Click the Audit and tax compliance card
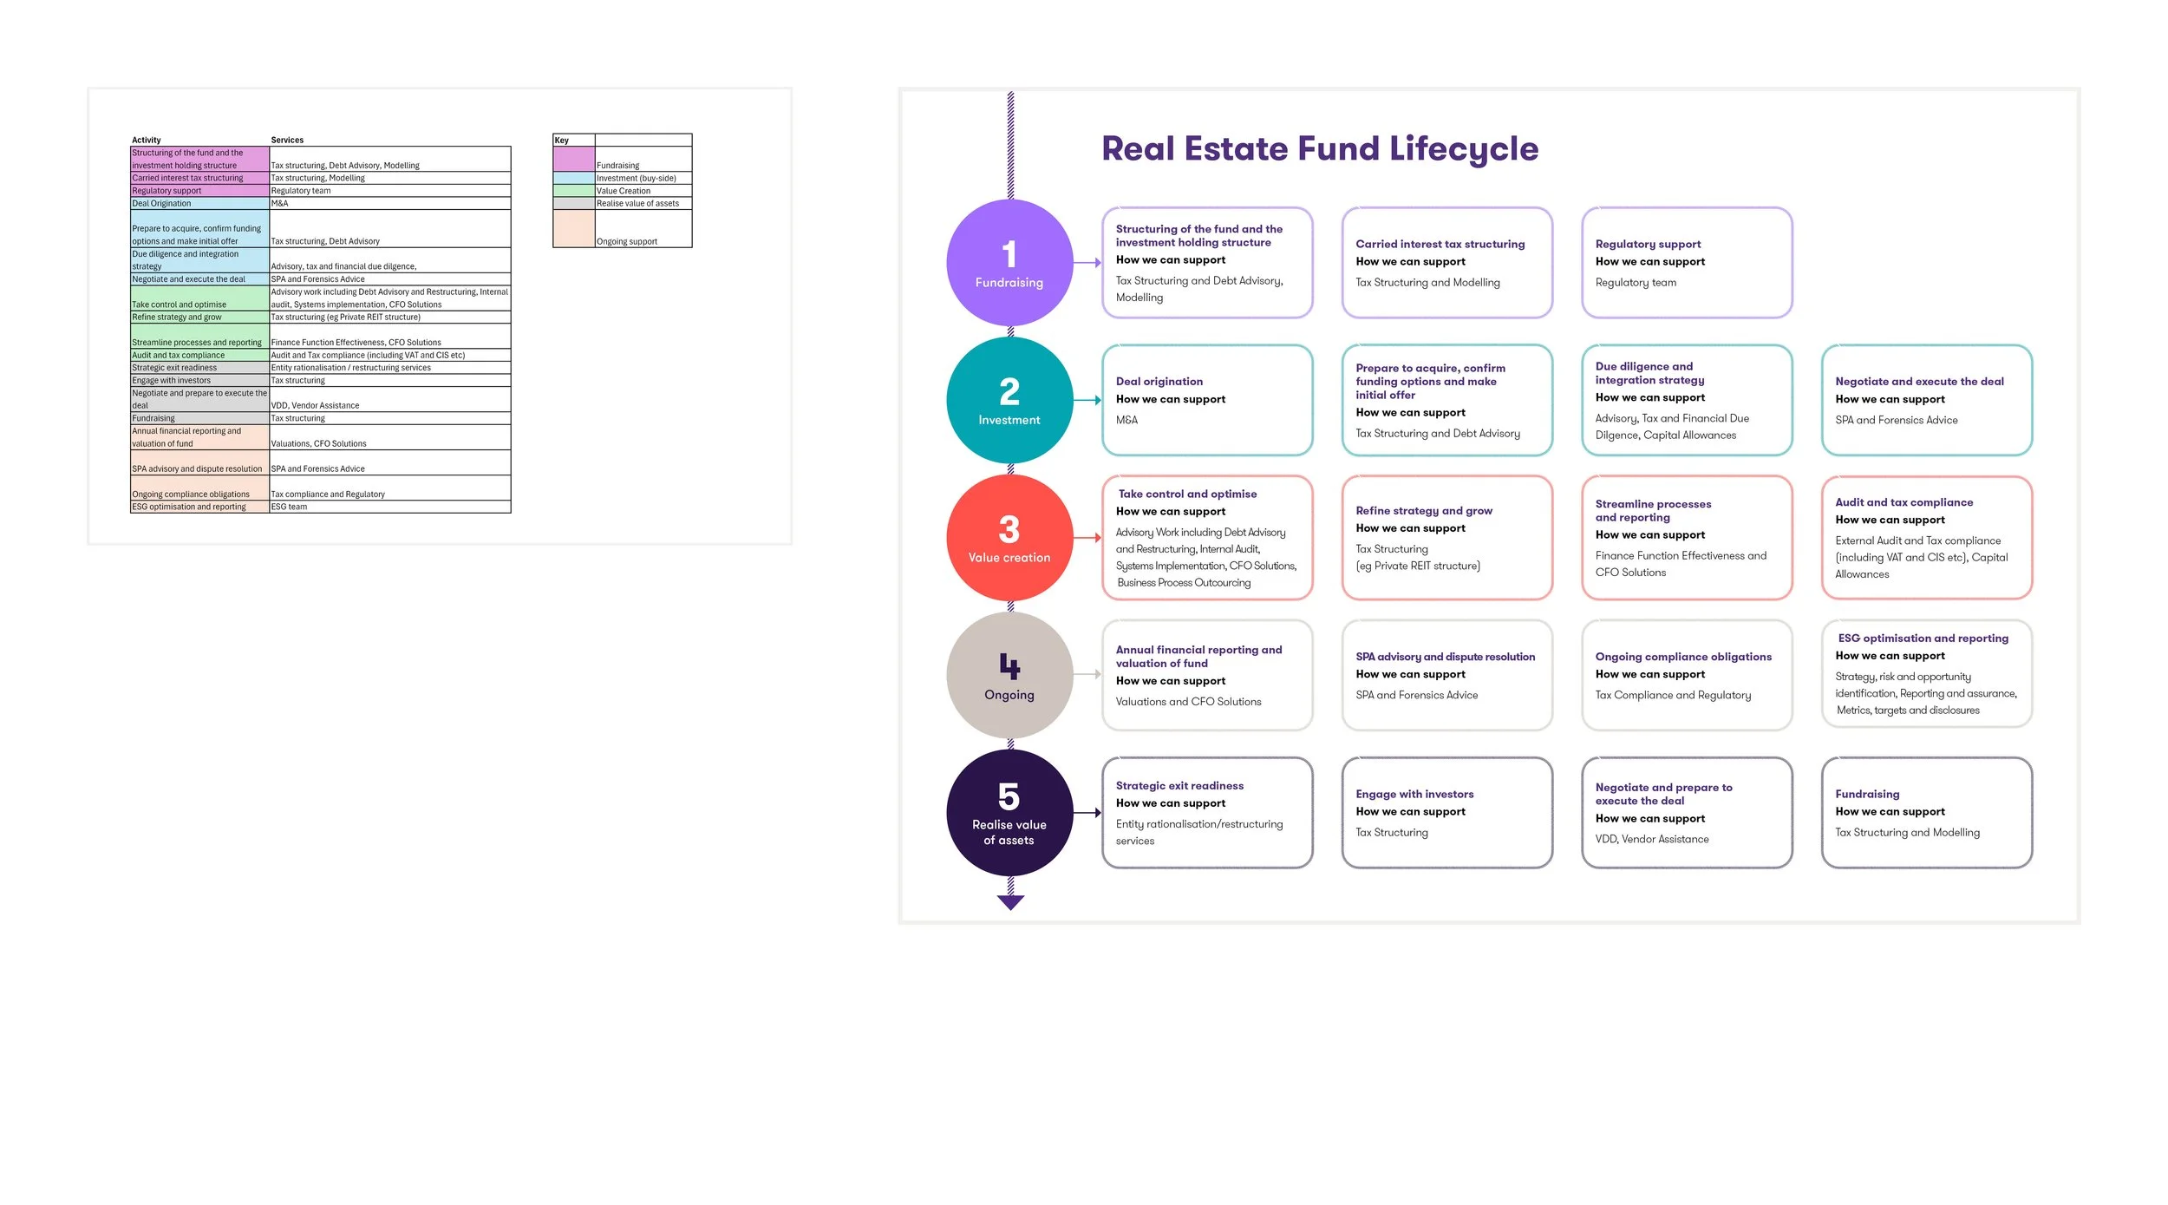Image resolution: width=2168 pixels, height=1205 pixels. (1926, 538)
